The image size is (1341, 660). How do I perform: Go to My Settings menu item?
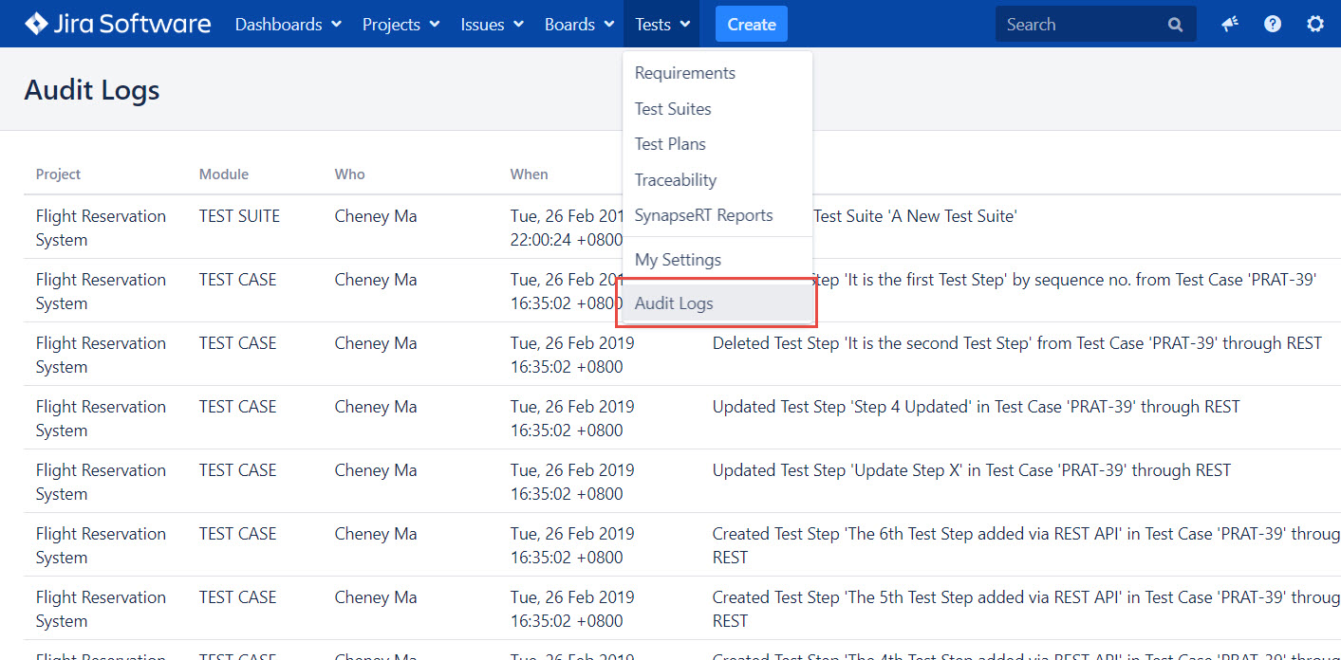tap(678, 260)
